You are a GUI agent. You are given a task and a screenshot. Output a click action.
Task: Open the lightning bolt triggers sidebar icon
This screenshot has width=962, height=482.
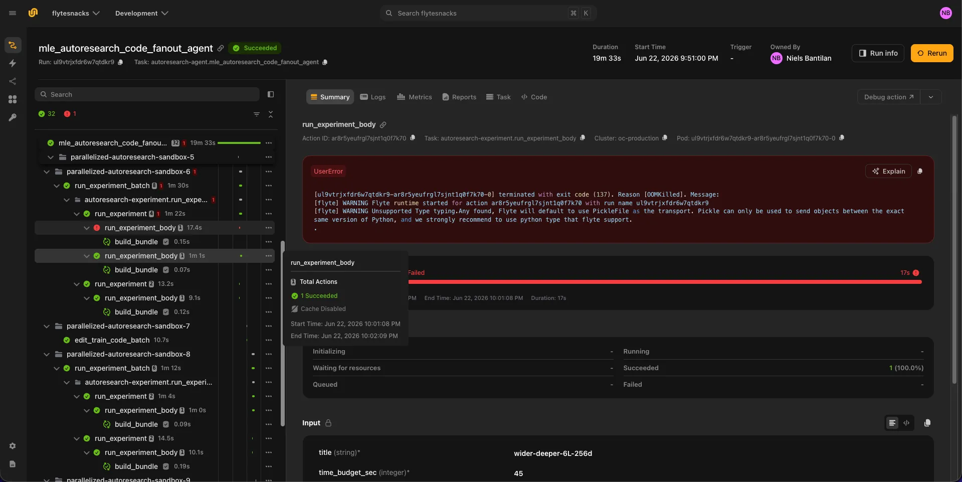click(x=13, y=63)
